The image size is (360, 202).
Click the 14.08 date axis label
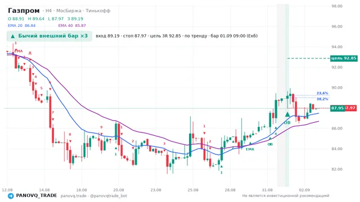click(44, 190)
